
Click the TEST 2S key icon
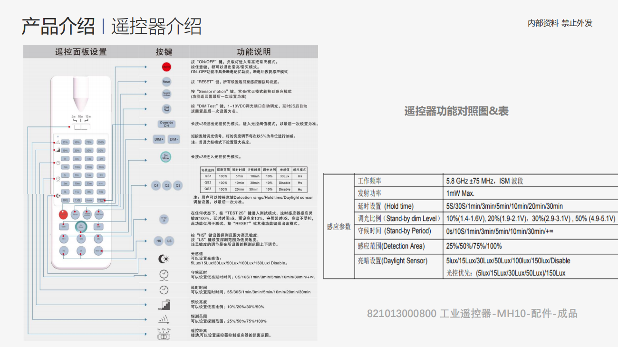click(x=164, y=219)
